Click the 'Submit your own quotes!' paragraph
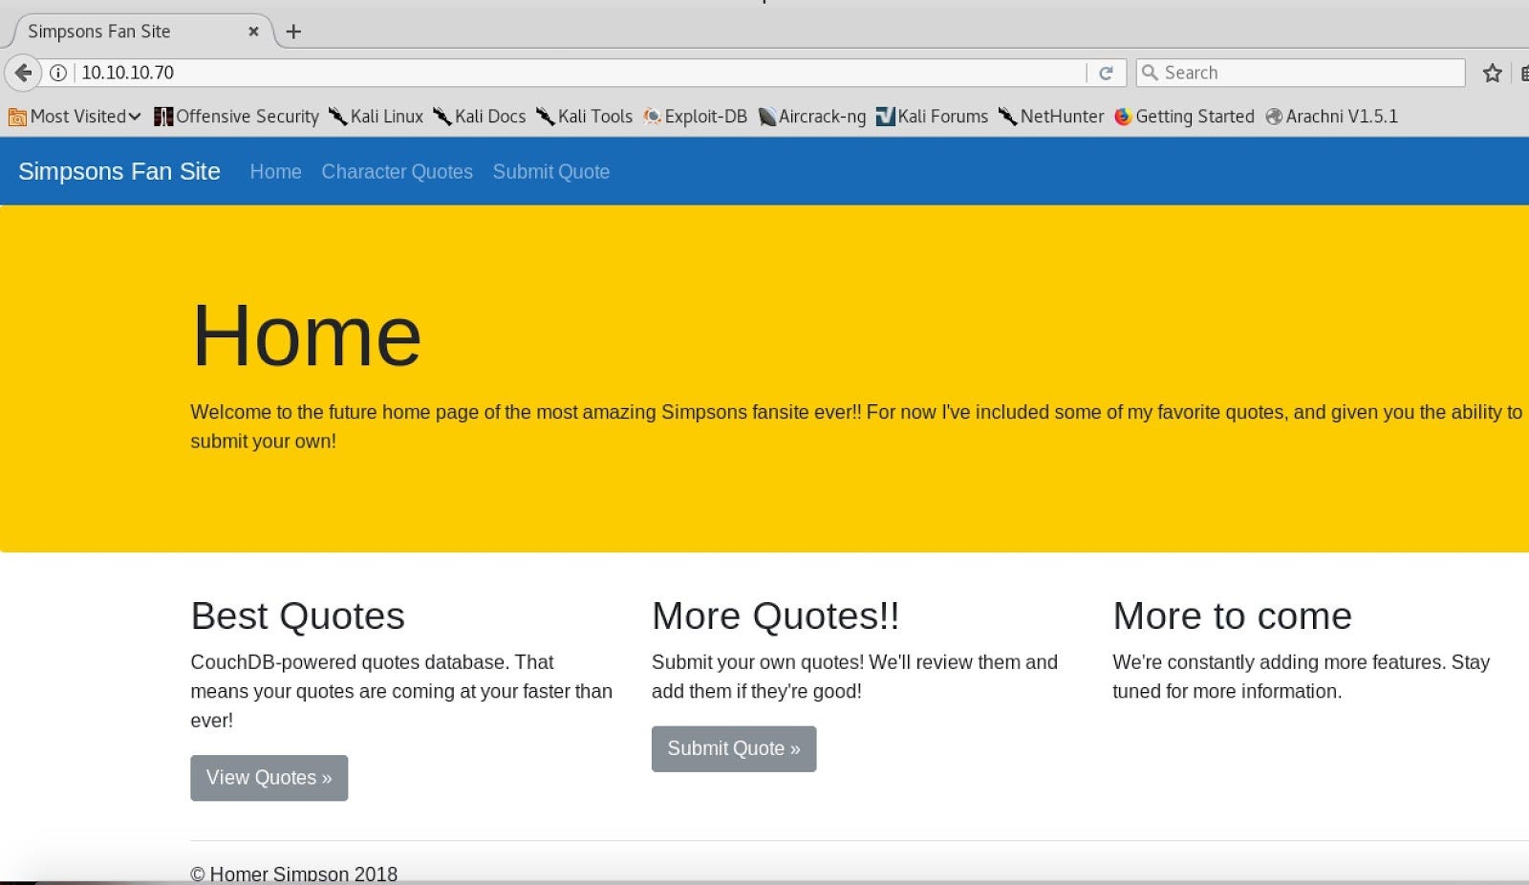 point(854,677)
